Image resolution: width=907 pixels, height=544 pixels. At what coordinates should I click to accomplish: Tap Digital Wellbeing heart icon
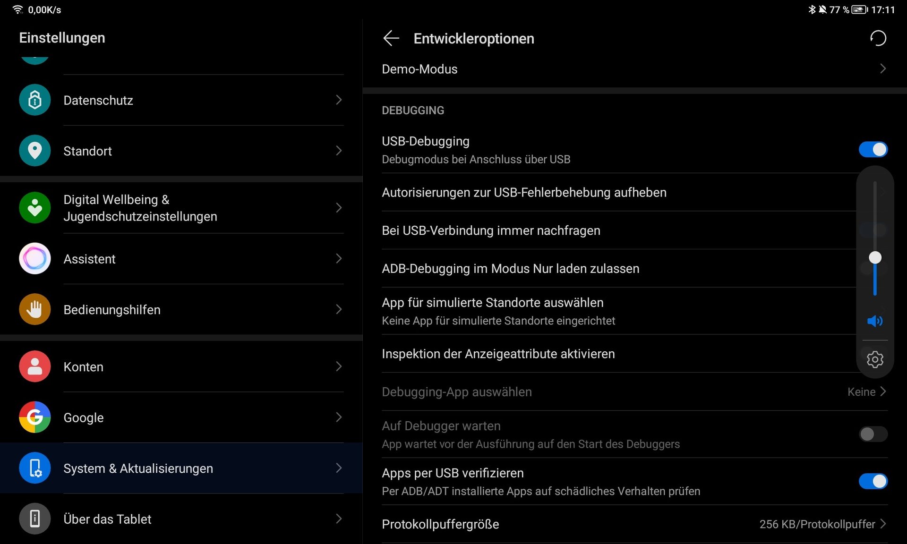coord(34,208)
